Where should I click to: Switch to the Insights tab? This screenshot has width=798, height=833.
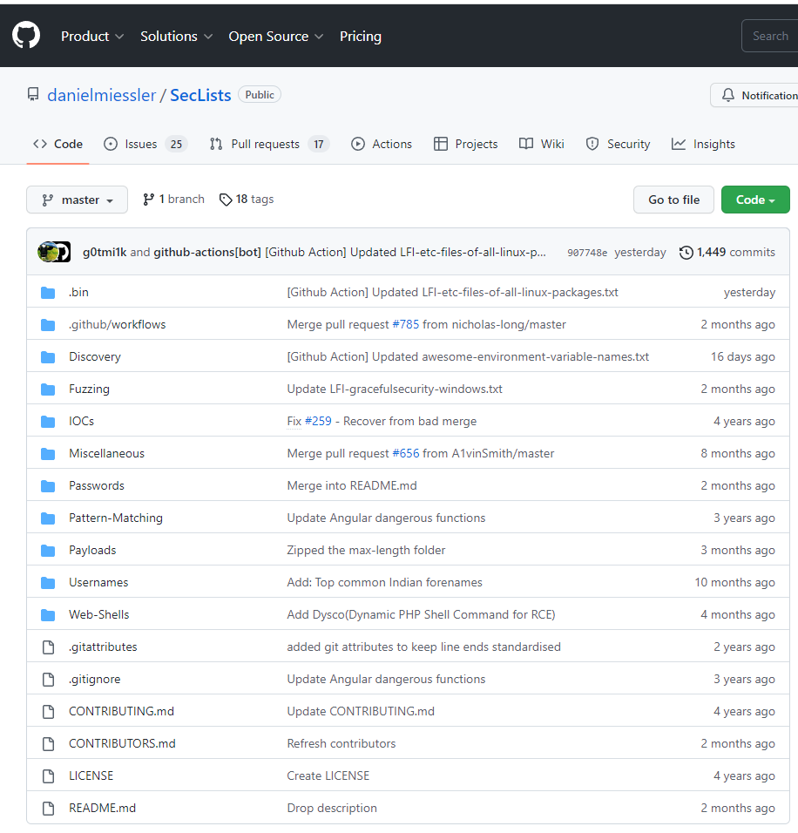coord(703,144)
